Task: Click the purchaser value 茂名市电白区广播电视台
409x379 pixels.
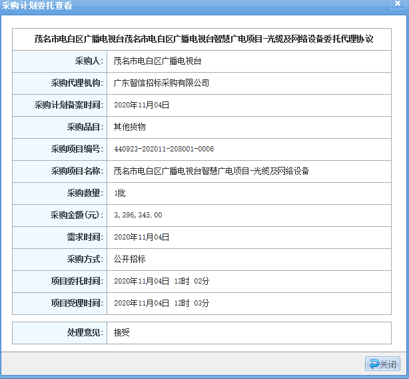Action: coord(158,61)
